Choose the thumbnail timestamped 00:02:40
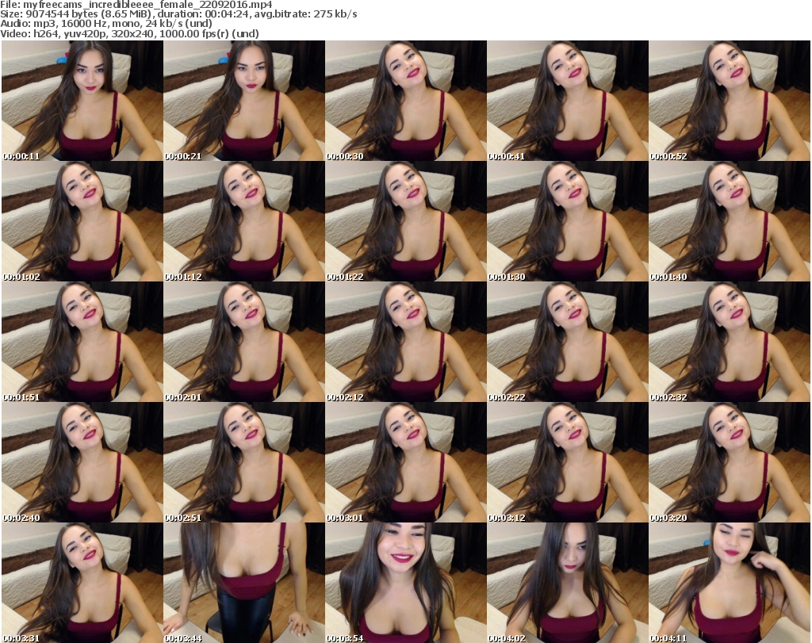 [x=82, y=462]
